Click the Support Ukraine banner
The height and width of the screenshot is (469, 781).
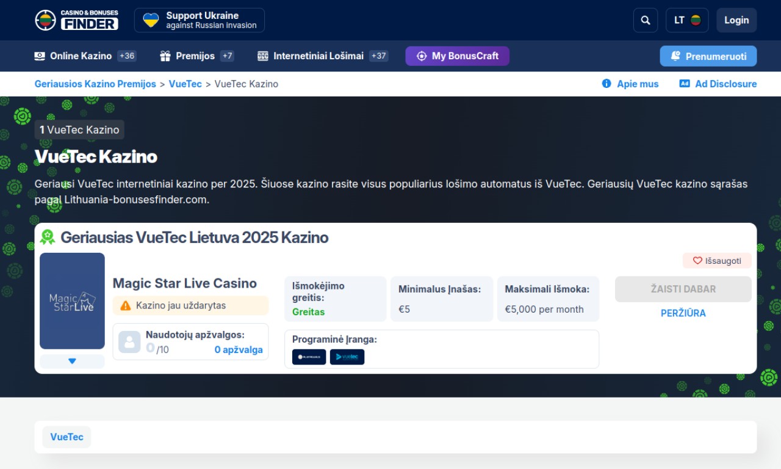[200, 20]
